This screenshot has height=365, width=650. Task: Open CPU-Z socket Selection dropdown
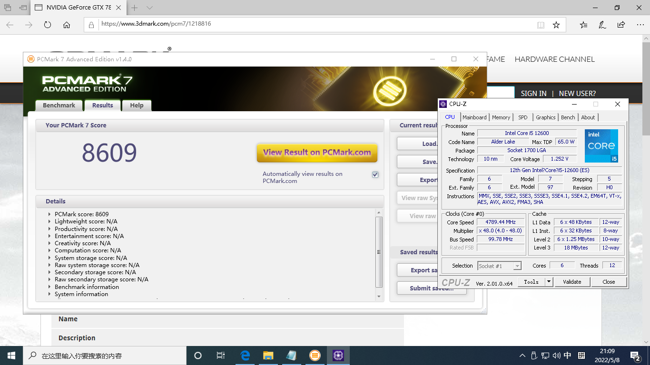point(500,266)
